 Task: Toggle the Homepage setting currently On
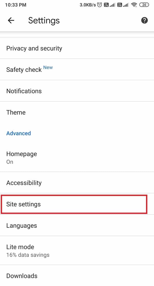[22, 157]
